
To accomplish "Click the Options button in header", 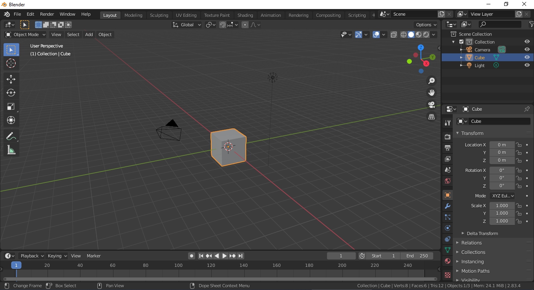I will (426, 25).
